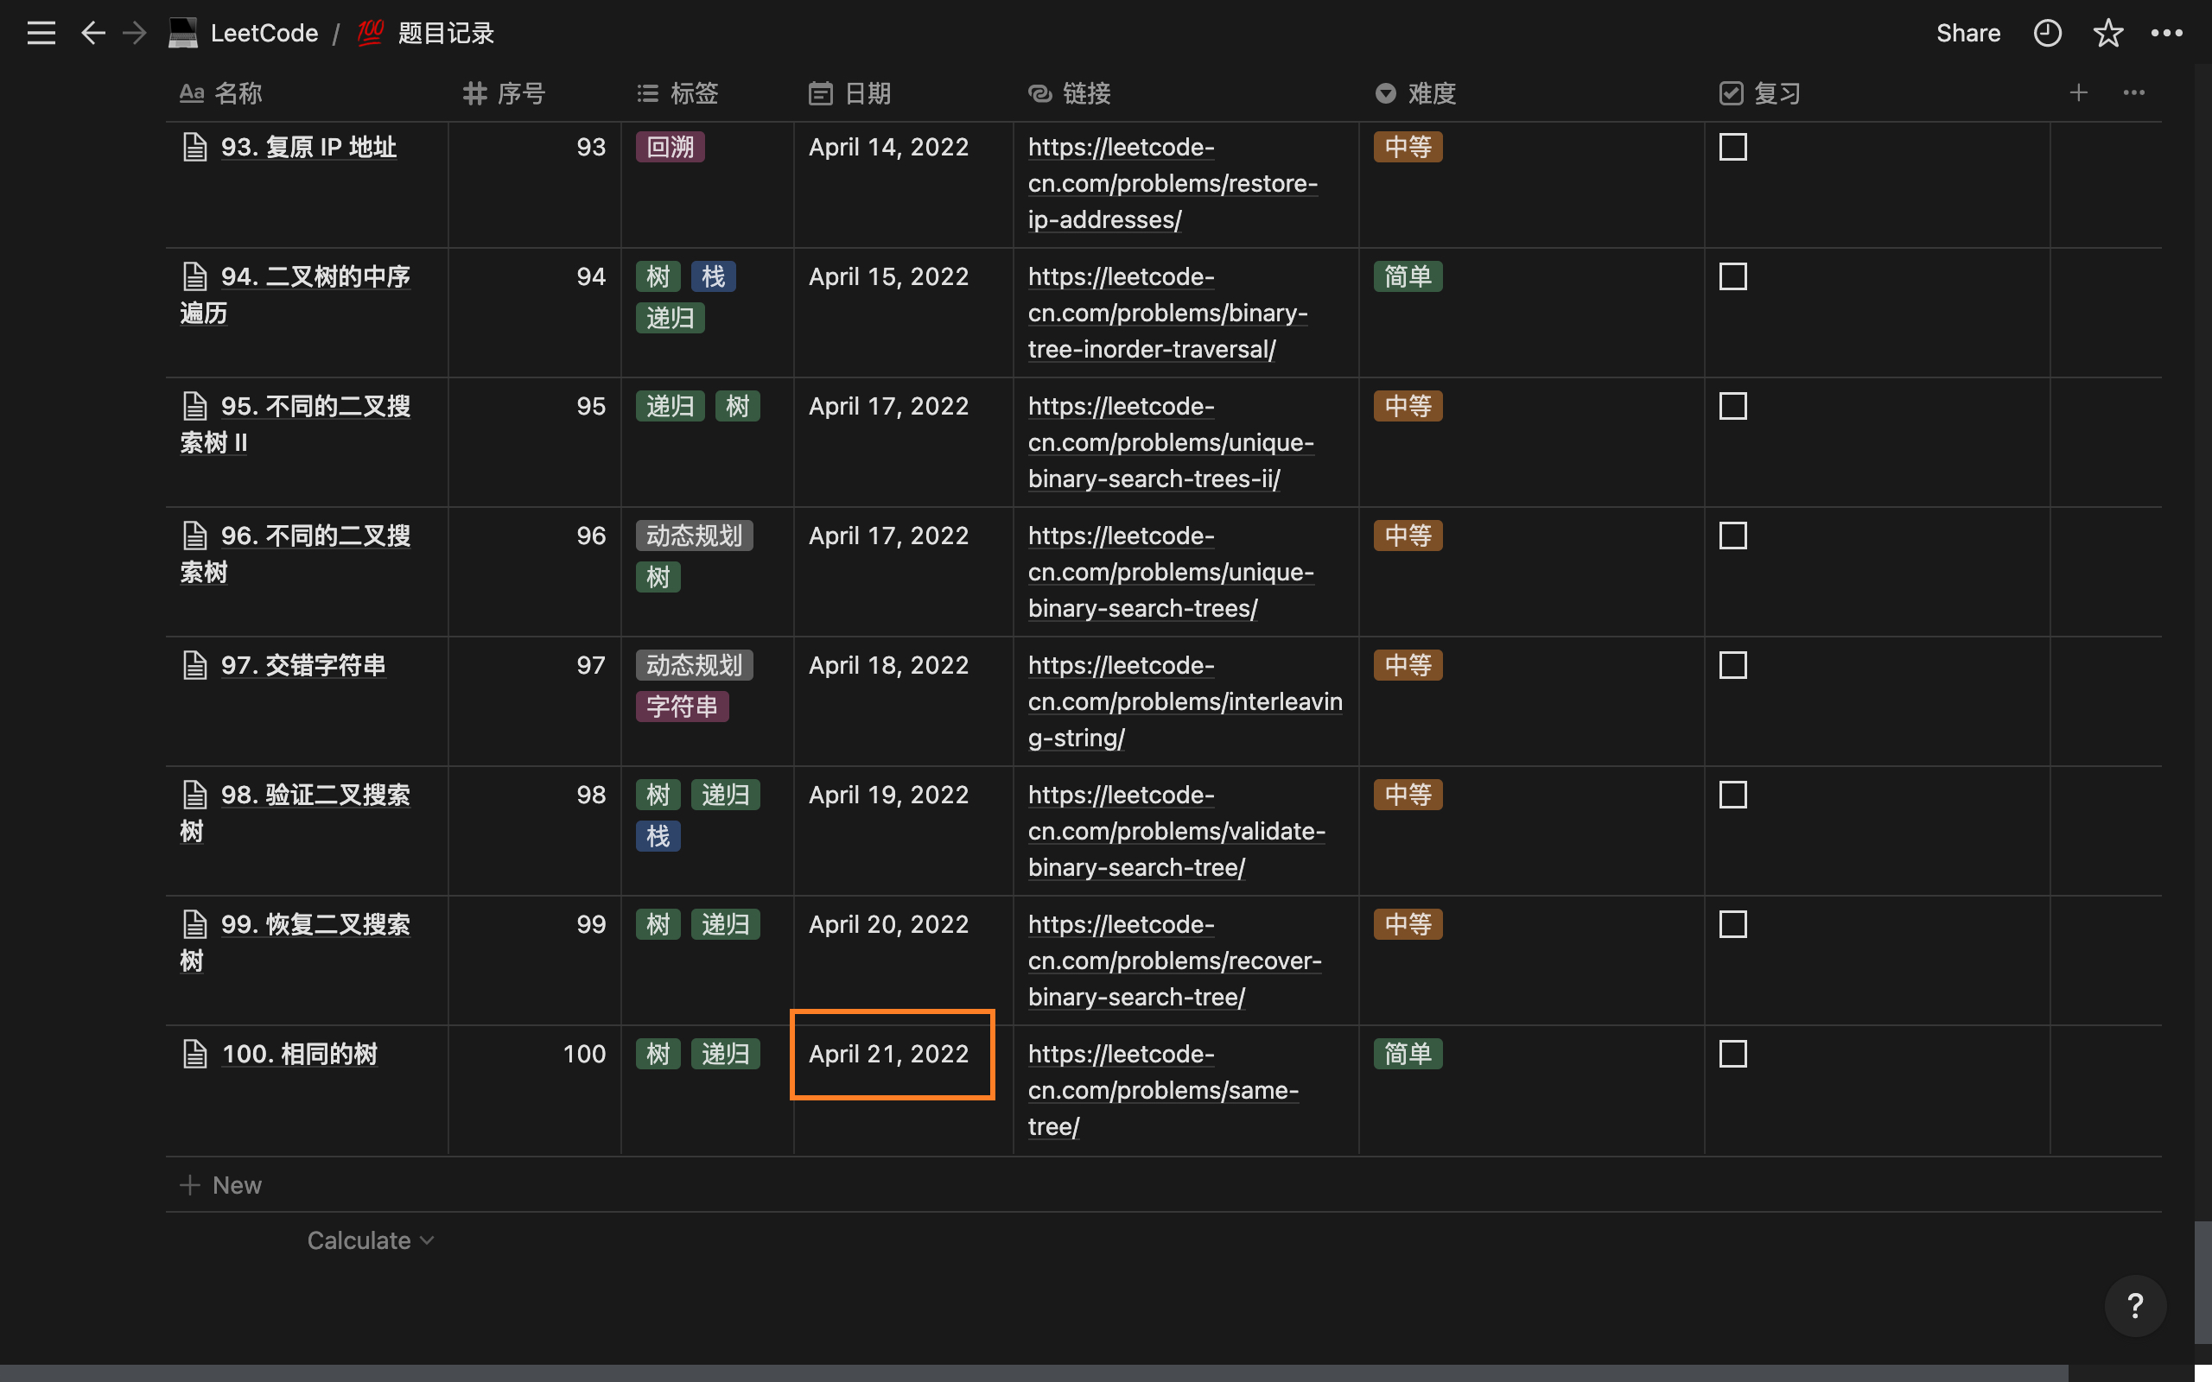Open the page options three-dot menu
This screenshot has height=1382, width=2212.
point(2166,33)
